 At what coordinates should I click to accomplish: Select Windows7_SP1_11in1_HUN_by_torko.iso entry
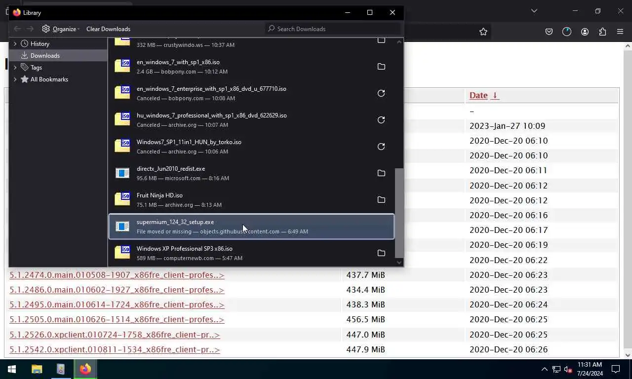(251, 147)
